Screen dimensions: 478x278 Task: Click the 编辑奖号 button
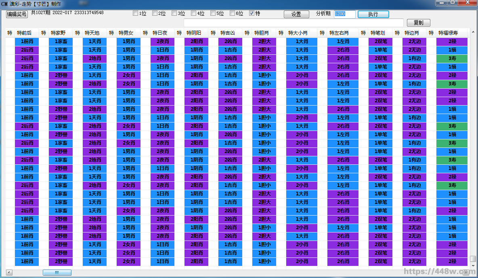pos(17,14)
